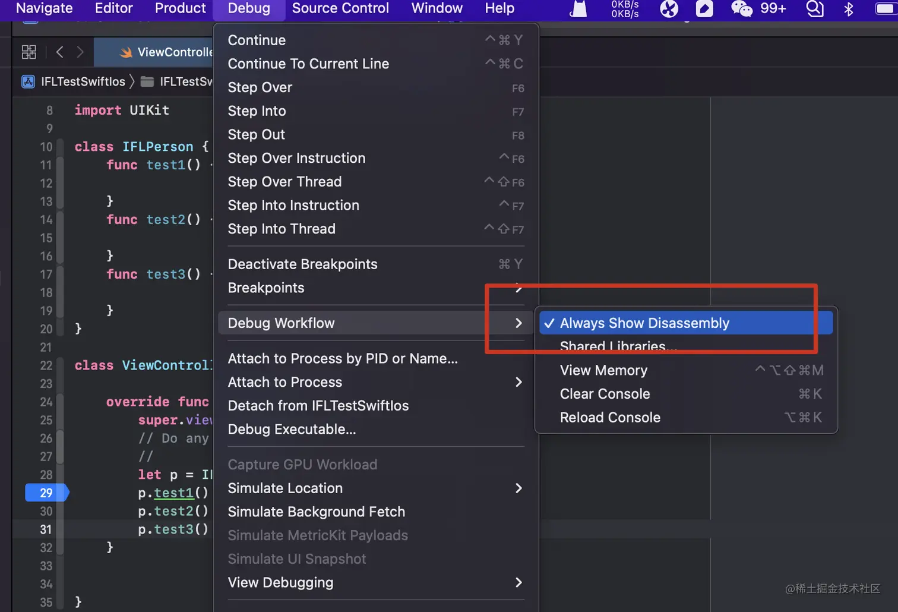Click line number 10 in the gutter
This screenshot has height=612, width=898.
pyautogui.click(x=46, y=147)
